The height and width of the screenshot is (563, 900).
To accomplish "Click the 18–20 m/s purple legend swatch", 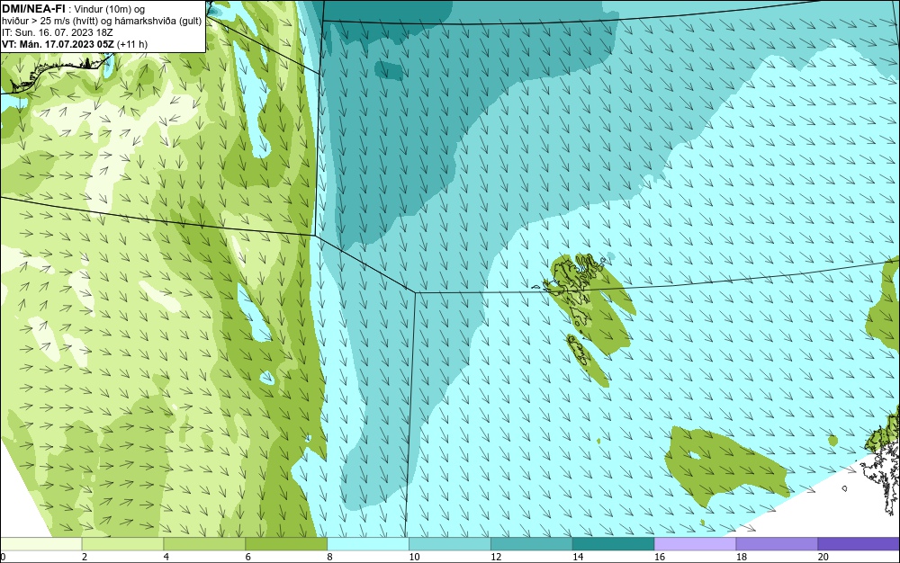I will coord(777,543).
